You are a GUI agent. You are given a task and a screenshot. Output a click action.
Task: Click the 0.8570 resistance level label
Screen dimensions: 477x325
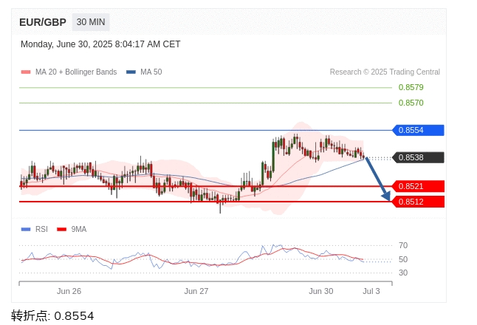coord(411,103)
